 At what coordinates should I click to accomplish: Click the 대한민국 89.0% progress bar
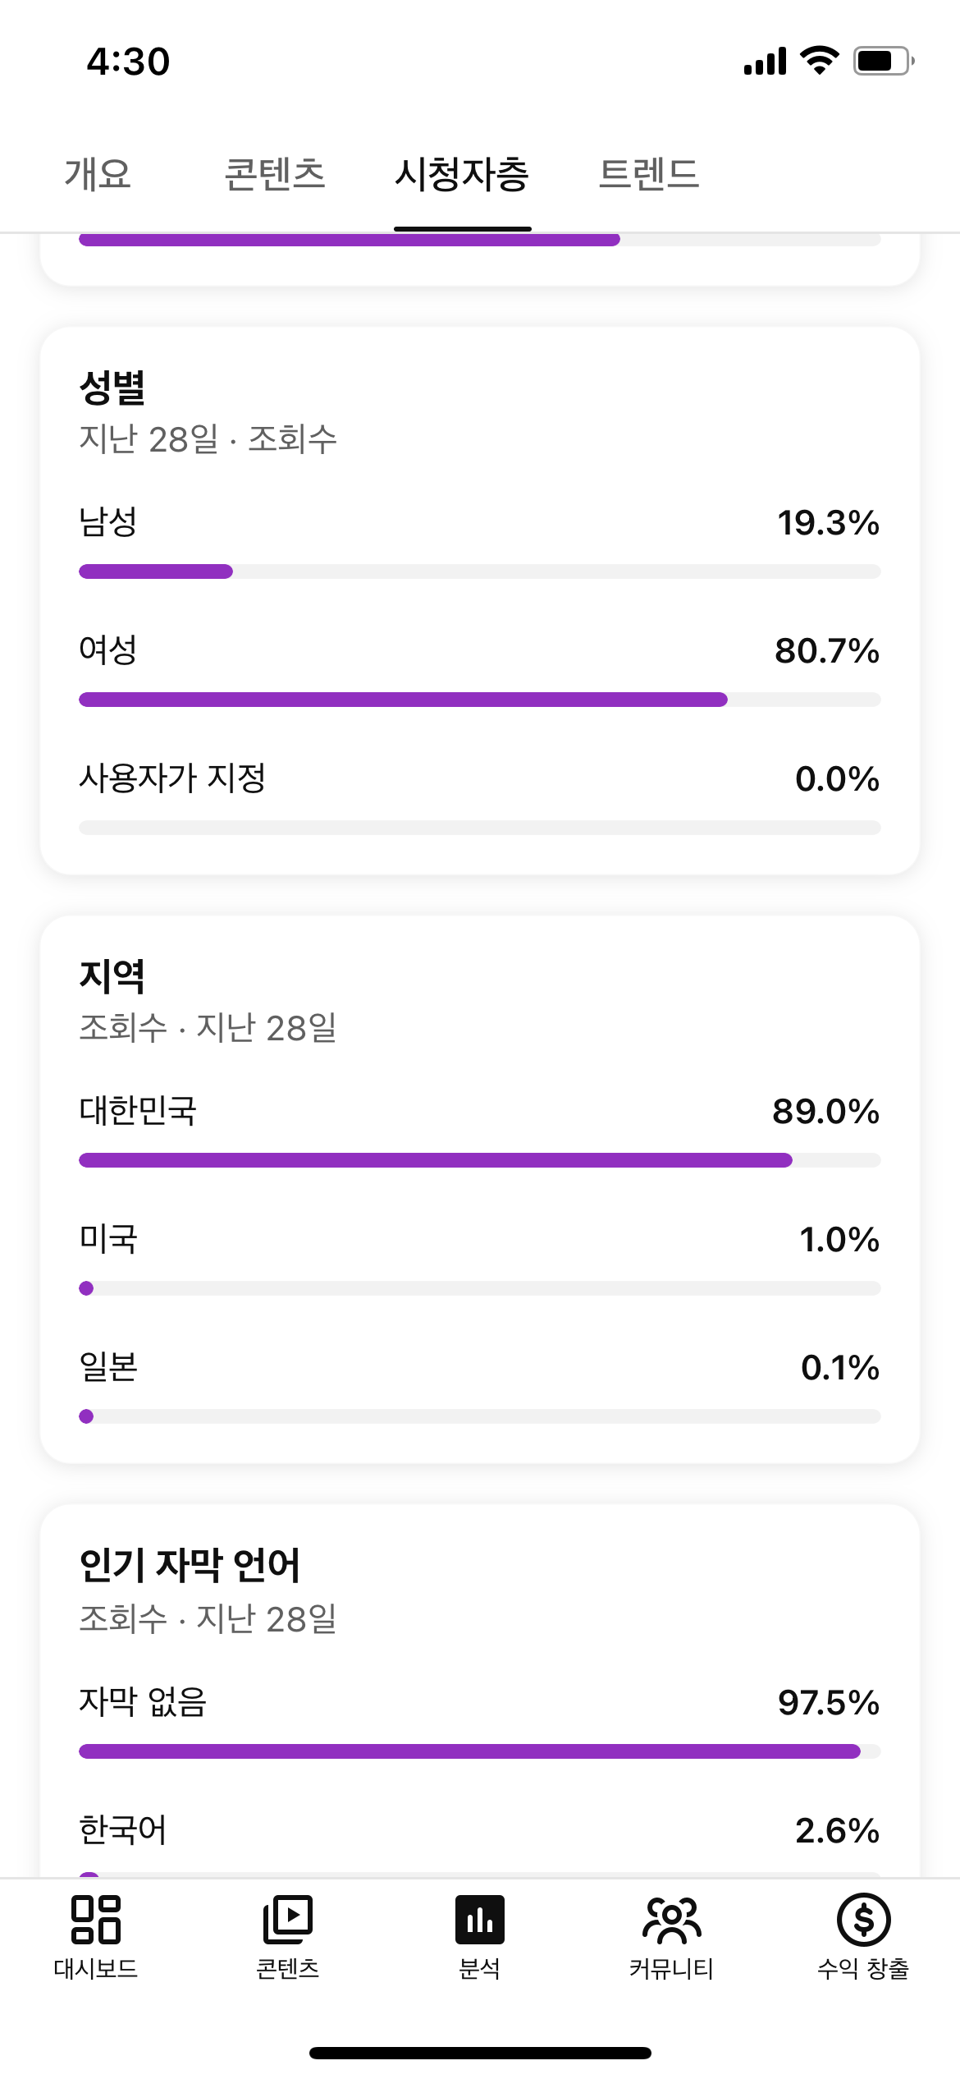click(479, 1160)
